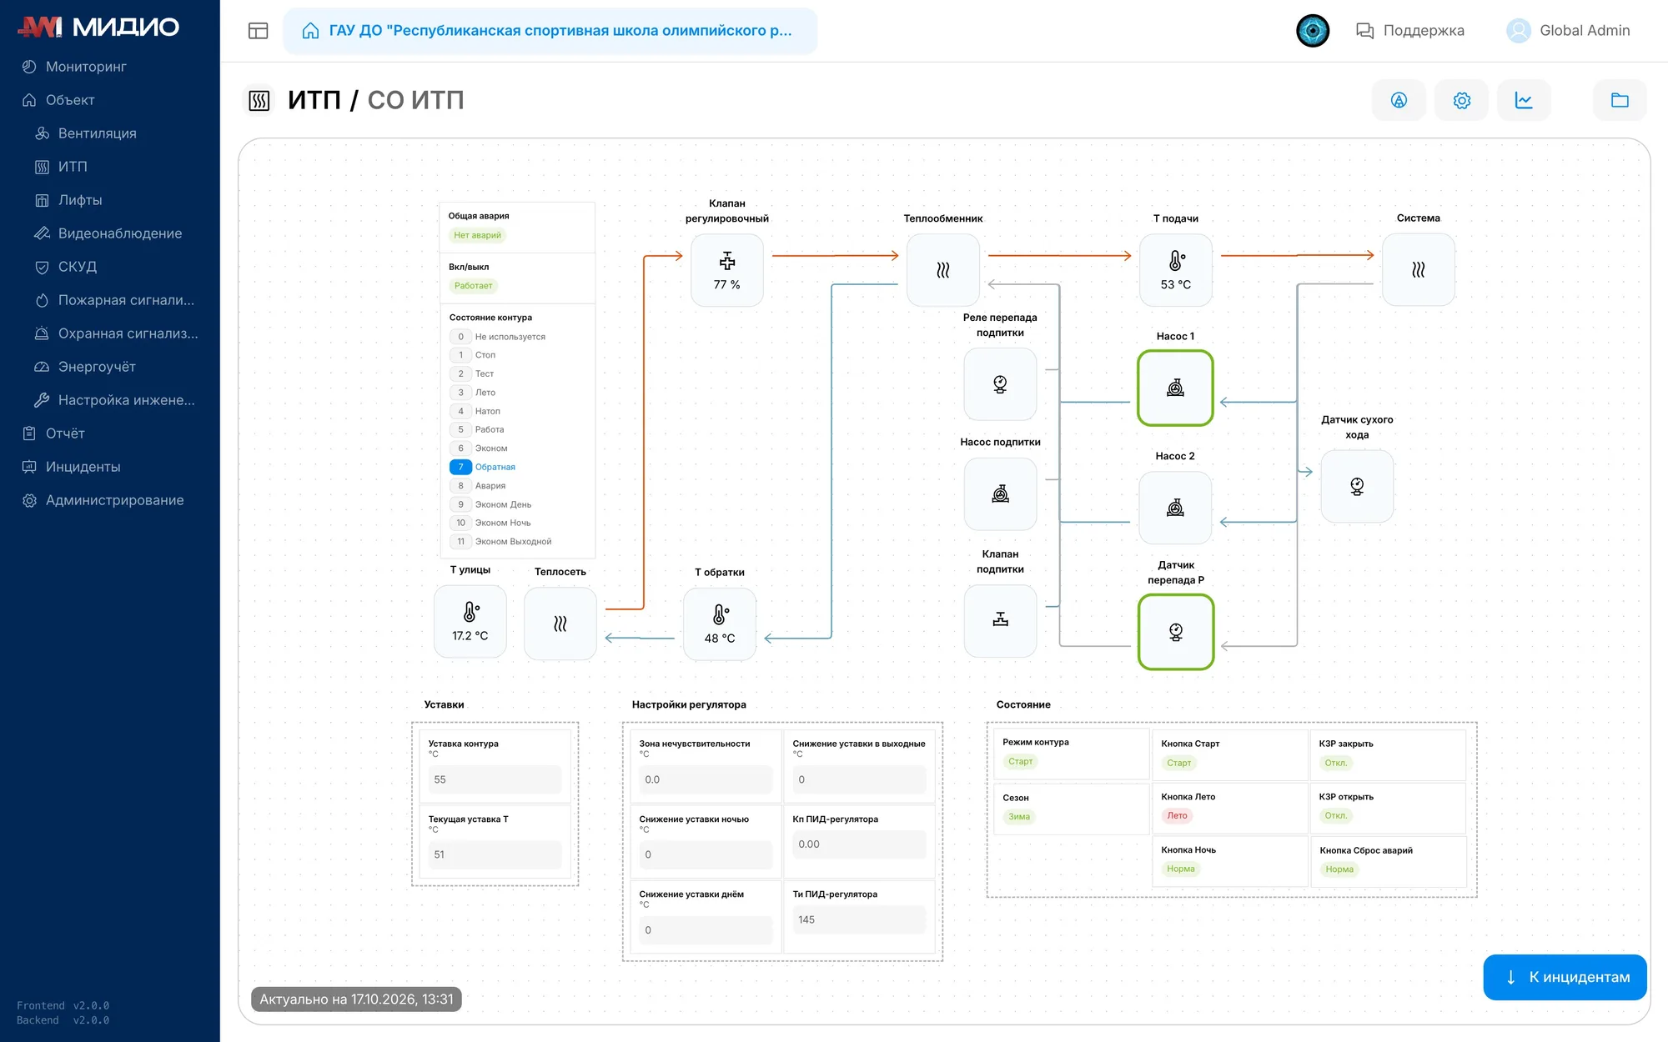The width and height of the screenshot is (1668, 1042).
Task: Select the Т подачи 53 °C sensor
Action: tap(1176, 270)
